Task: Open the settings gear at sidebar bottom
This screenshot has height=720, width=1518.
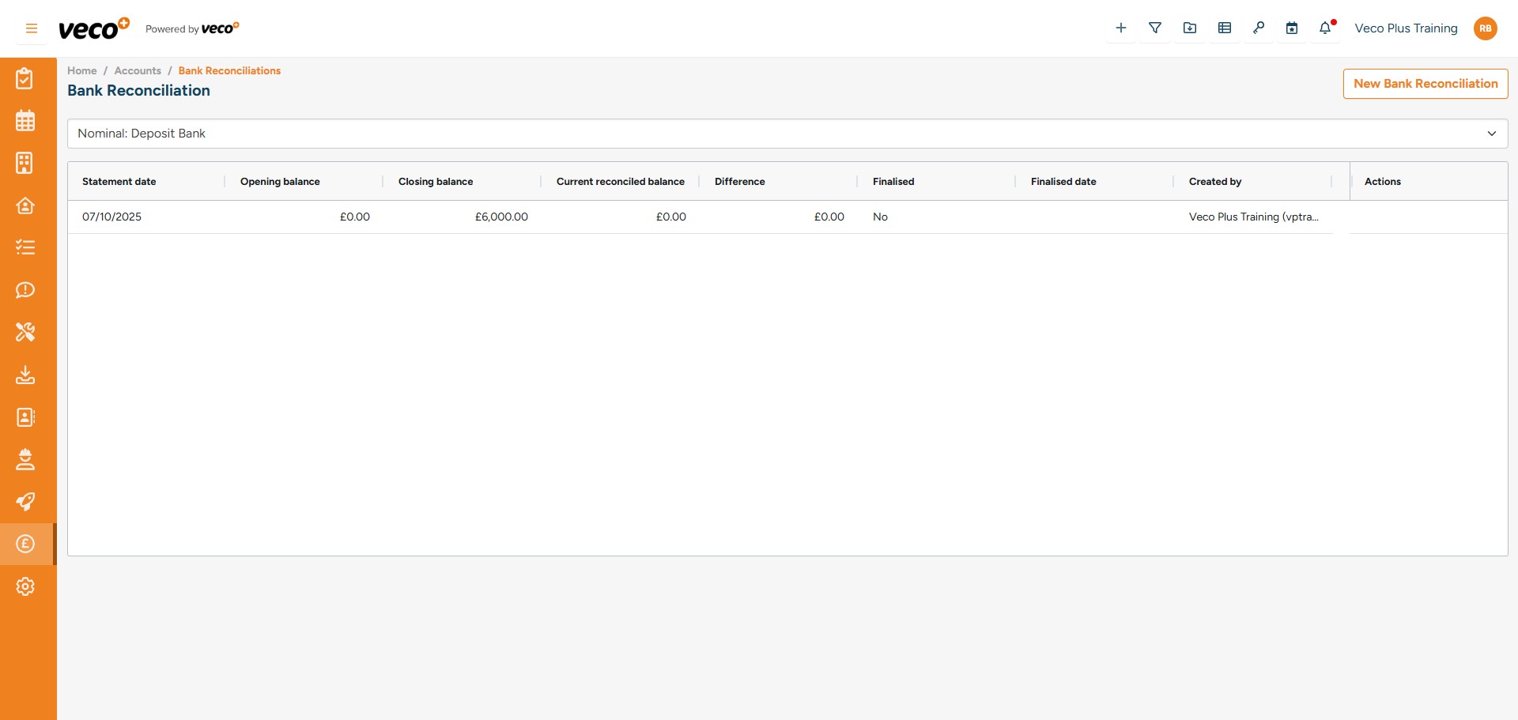Action: pos(25,586)
